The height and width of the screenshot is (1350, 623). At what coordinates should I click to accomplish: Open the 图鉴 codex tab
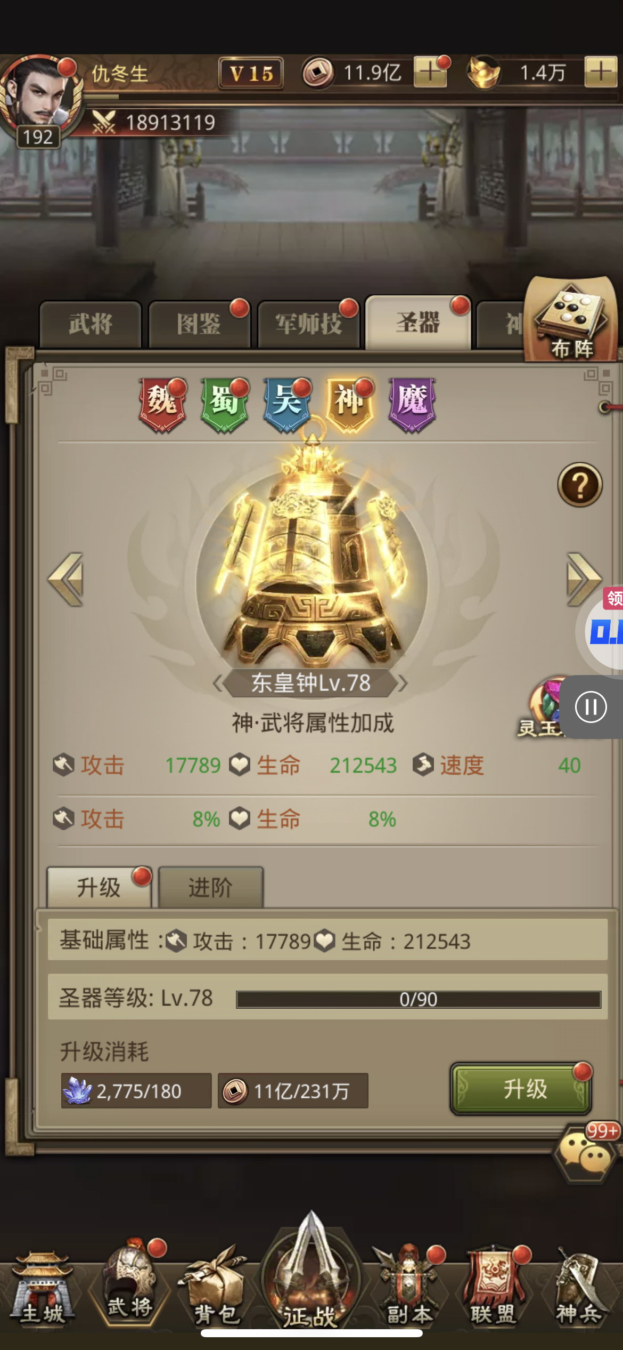(199, 324)
